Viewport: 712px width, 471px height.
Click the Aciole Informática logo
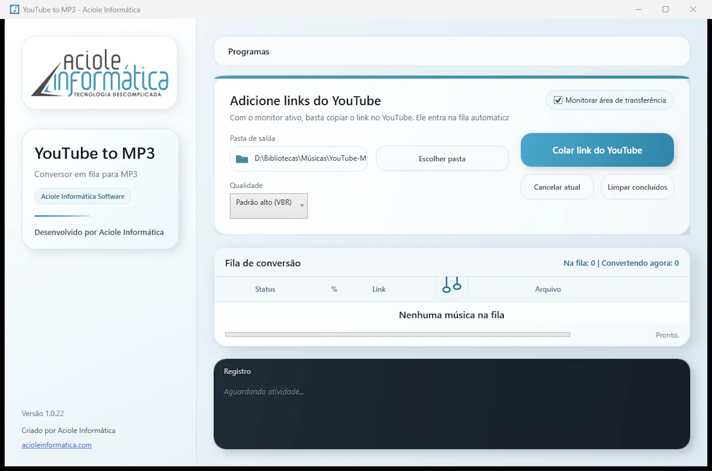(x=100, y=73)
